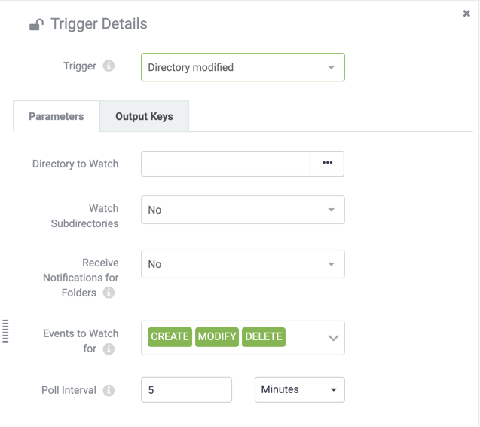Screen dimensions: 480x427
Task: Click the panel drag handle on left edge
Action: point(5,331)
